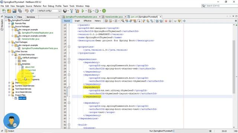
Task: Switch to the Services panel tab
Action: (30, 17)
